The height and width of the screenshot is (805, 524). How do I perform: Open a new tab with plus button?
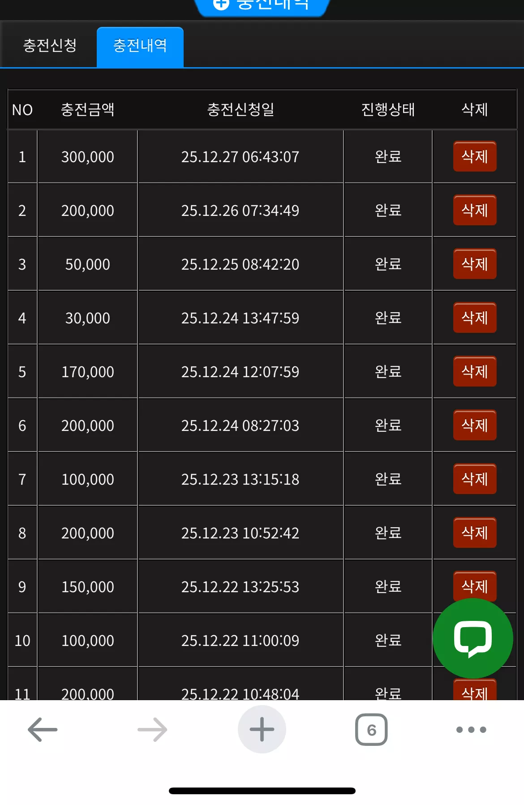pos(262,729)
